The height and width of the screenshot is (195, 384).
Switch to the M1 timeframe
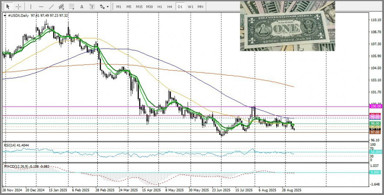(x=119, y=7)
